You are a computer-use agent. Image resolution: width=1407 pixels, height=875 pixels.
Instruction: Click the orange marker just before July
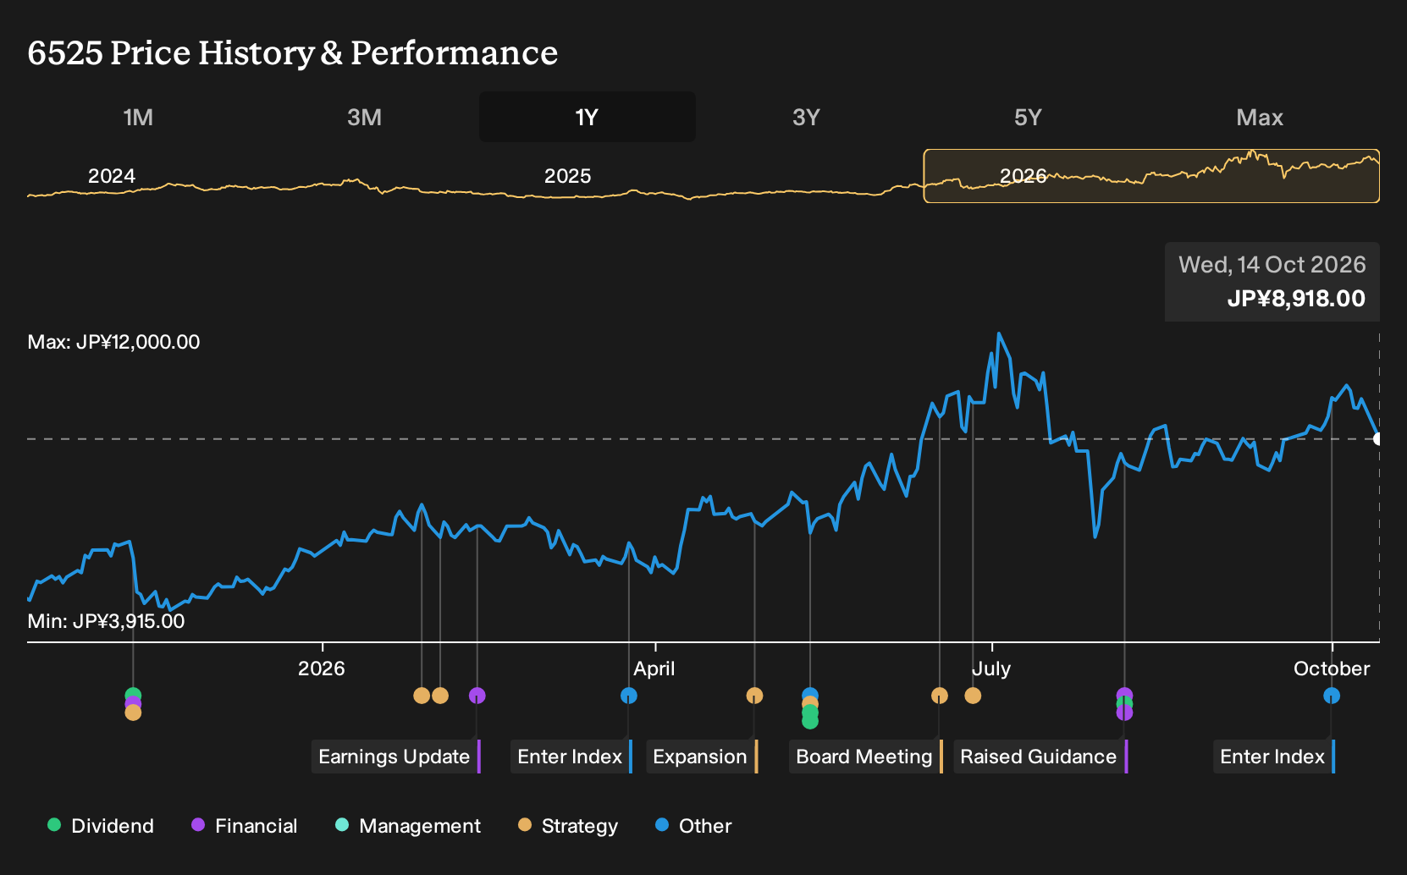click(973, 696)
